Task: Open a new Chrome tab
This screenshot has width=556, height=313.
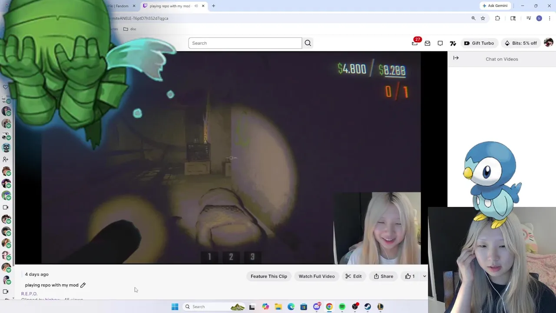Action: pyautogui.click(x=213, y=6)
